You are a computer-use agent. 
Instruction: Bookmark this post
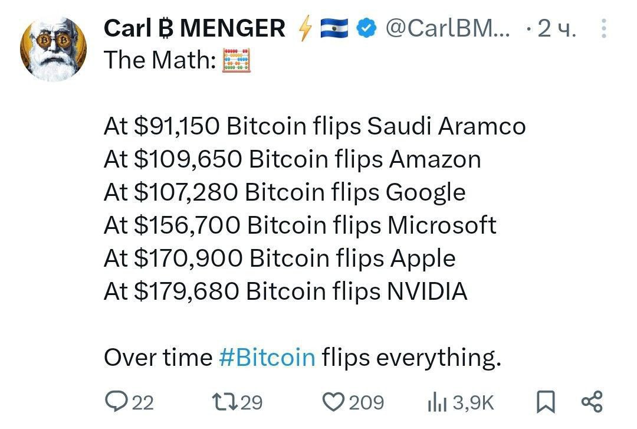(546, 402)
